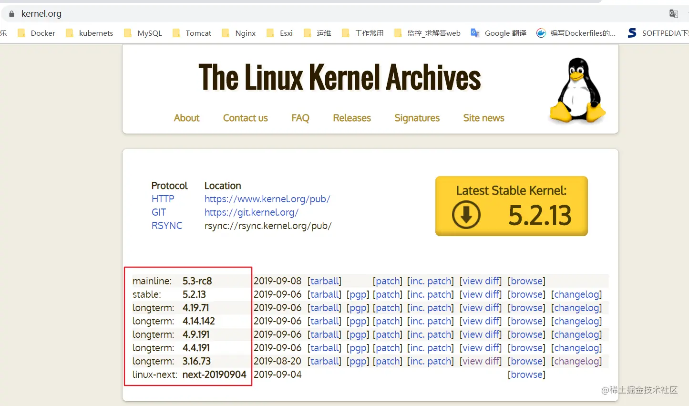Click the version text 5.3-rc8
This screenshot has height=406, width=689.
click(197, 281)
